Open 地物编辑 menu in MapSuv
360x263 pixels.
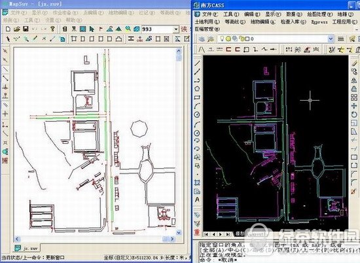tap(121, 12)
